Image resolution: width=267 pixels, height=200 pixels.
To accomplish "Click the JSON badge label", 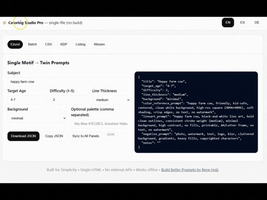I will pyautogui.click(x=110, y=134).
